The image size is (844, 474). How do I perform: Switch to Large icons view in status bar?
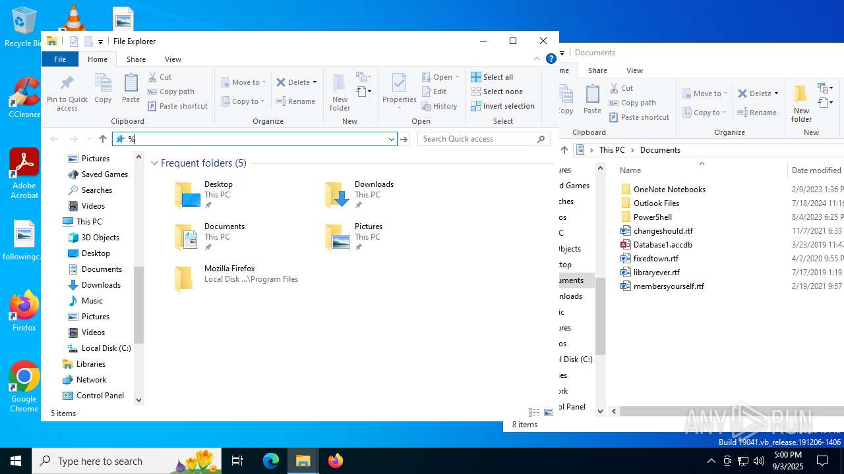pos(549,413)
